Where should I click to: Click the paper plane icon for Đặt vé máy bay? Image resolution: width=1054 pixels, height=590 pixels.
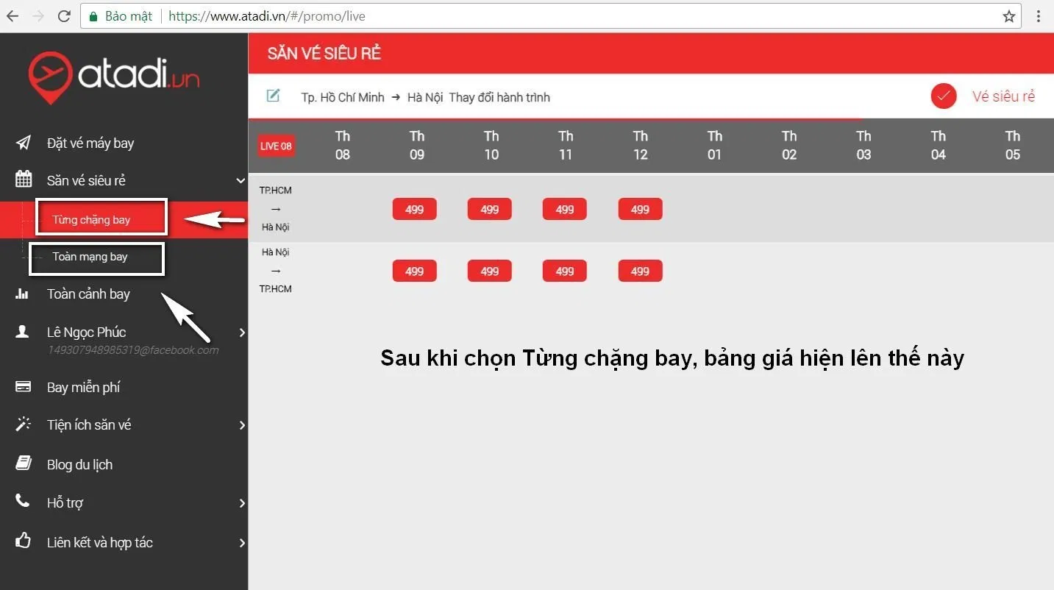point(24,143)
